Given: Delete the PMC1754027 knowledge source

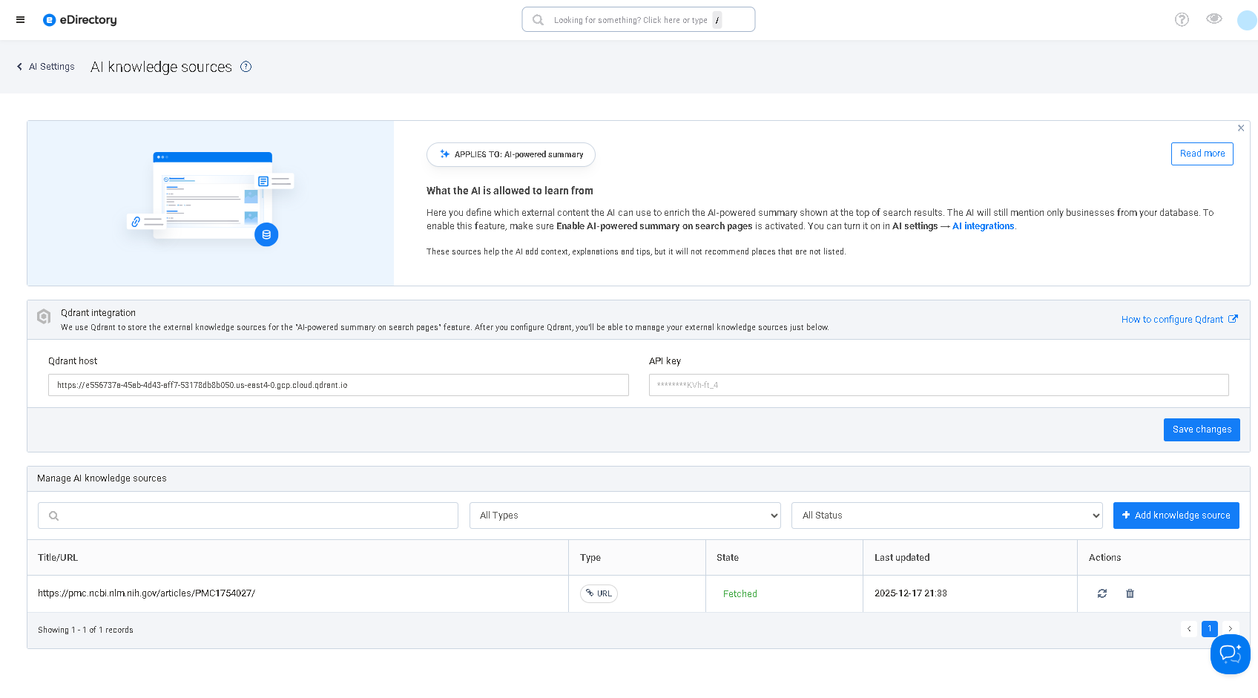Looking at the screenshot, I should (x=1130, y=593).
